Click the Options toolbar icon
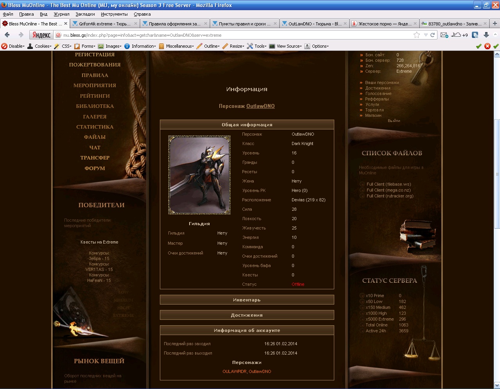The height and width of the screenshot is (389, 500). pos(307,46)
